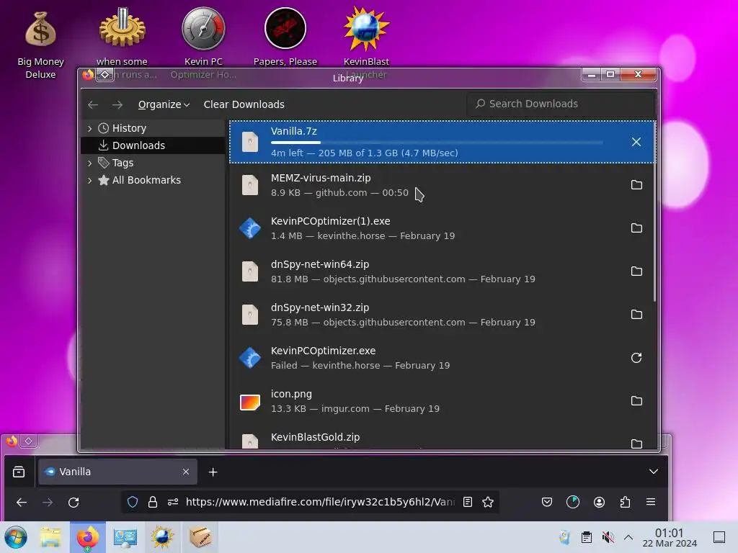Bookmark this page with the star
Image resolution: width=738 pixels, height=553 pixels.
coord(488,502)
